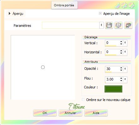Open the Vertical value slider dropdown
Image resolution: width=139 pixels, height=125 pixels.
point(125,43)
